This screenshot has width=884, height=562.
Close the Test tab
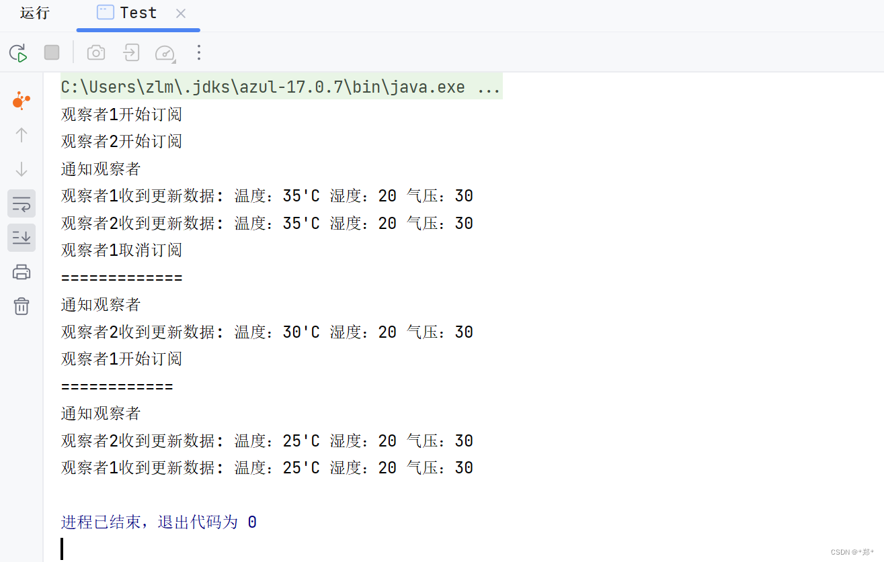point(180,13)
